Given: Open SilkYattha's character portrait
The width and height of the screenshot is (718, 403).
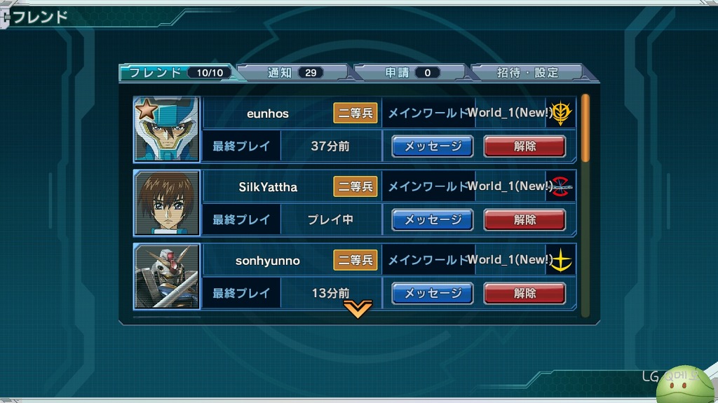Looking at the screenshot, I should click(167, 203).
